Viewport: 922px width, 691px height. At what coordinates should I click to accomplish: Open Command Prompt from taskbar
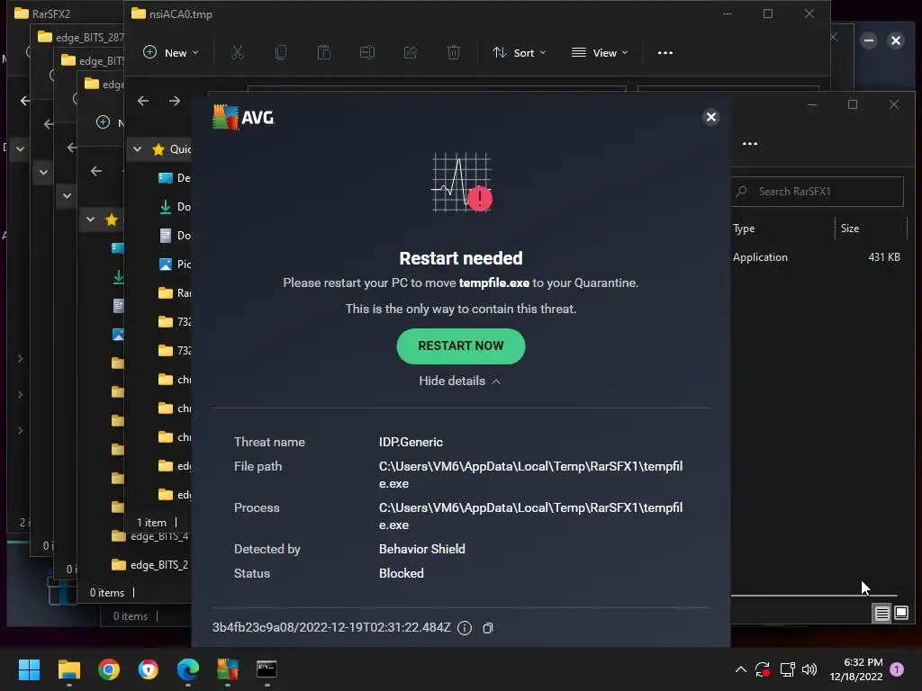tap(267, 669)
